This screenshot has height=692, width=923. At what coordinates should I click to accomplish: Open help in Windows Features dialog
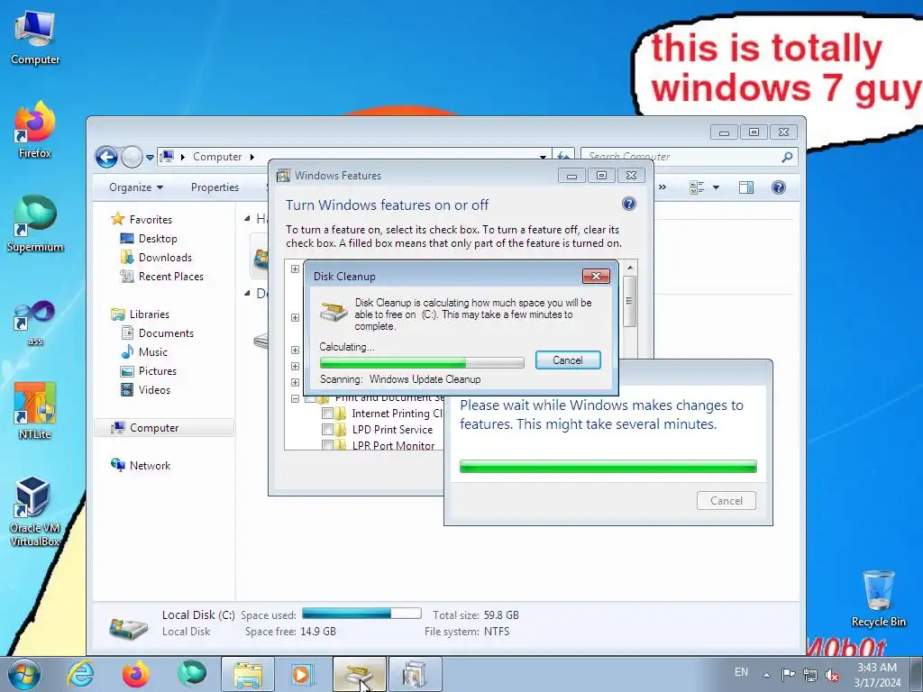pos(628,204)
